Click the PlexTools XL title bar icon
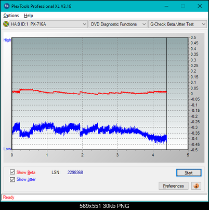Screen dimensions: 209x210 (x=6, y=6)
